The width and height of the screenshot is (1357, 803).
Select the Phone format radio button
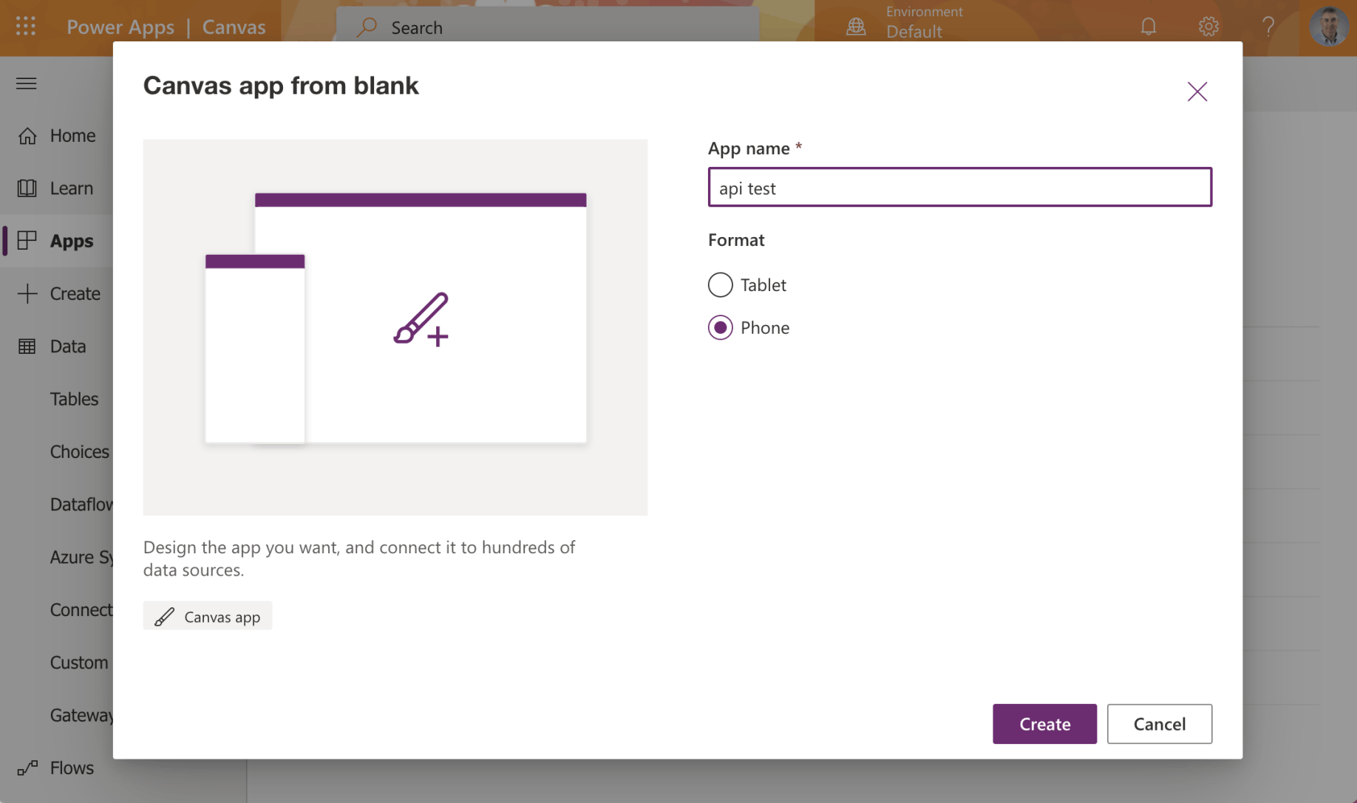pyautogui.click(x=720, y=328)
